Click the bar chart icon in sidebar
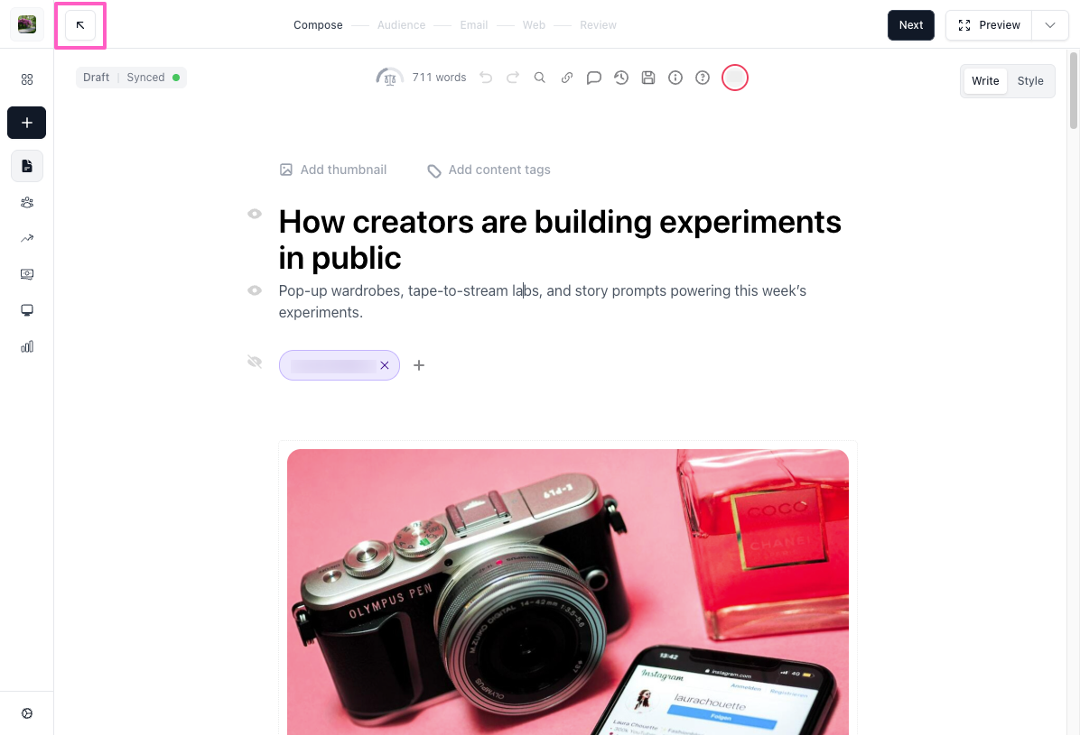The height and width of the screenshot is (735, 1080). click(x=27, y=346)
